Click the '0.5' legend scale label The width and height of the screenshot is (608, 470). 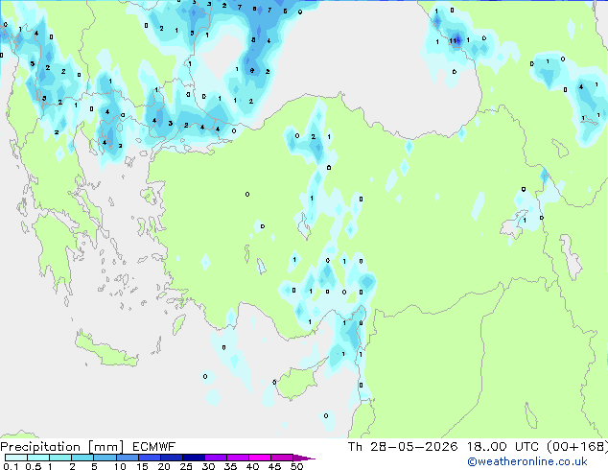click(33, 466)
